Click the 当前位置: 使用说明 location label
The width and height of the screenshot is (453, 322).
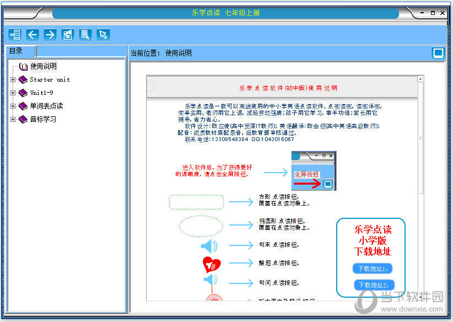[161, 53]
